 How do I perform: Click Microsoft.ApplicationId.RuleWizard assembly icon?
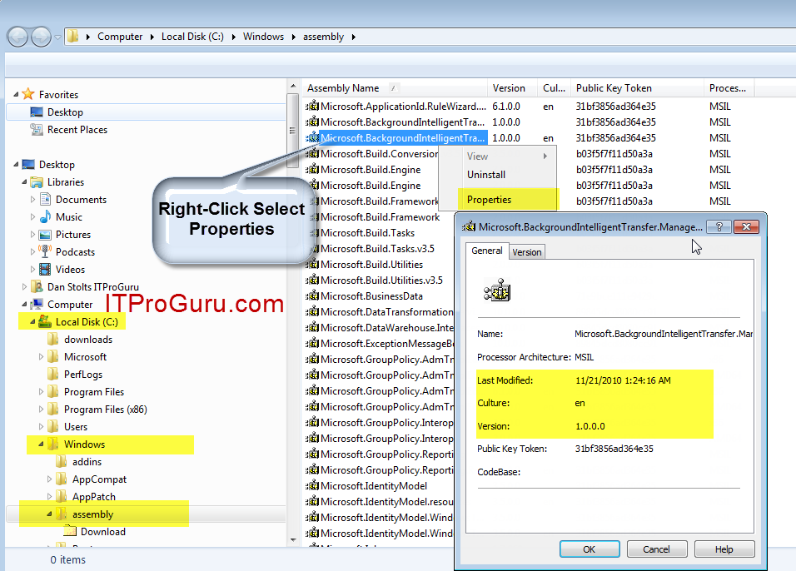coord(312,106)
